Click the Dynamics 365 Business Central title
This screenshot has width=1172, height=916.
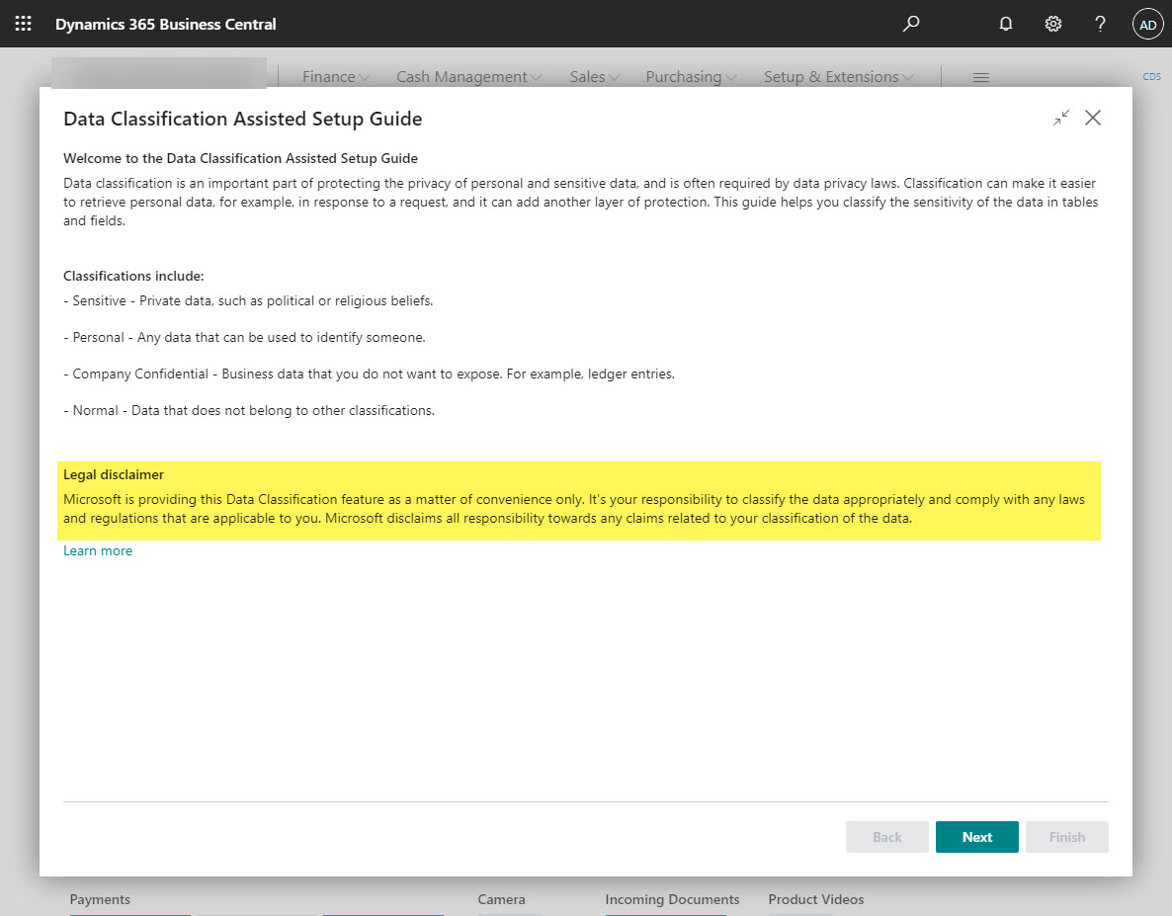pyautogui.click(x=166, y=24)
